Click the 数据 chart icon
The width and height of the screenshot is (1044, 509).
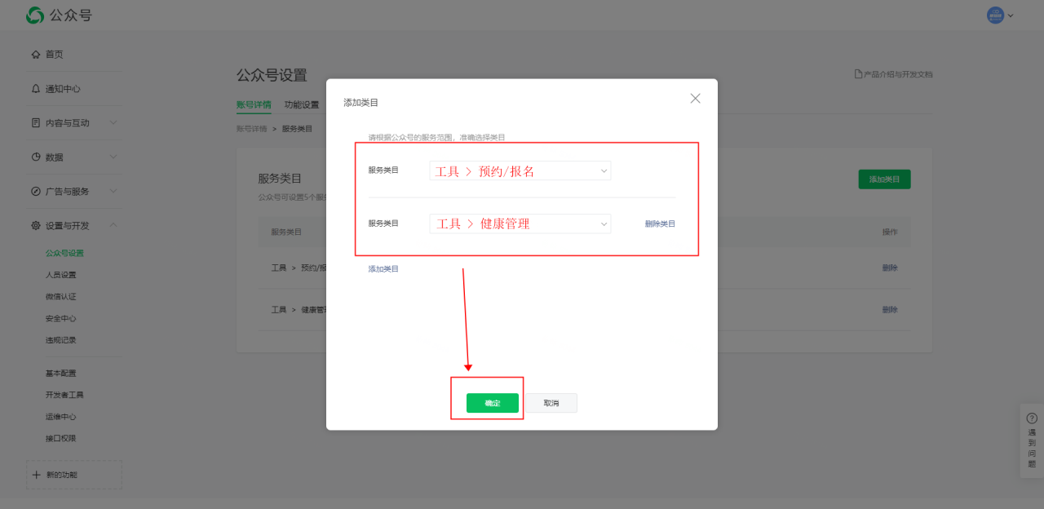pyautogui.click(x=36, y=157)
